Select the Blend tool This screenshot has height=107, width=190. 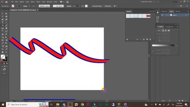tap(6, 43)
